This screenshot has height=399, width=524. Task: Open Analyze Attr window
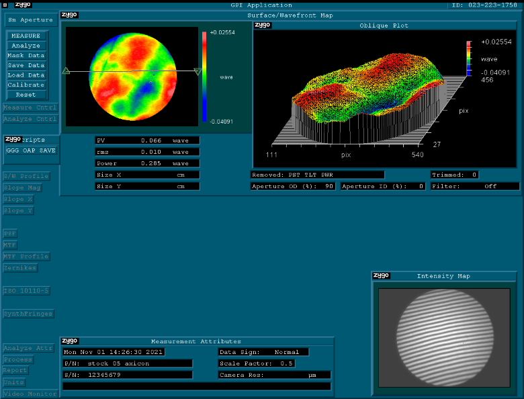tap(28, 348)
